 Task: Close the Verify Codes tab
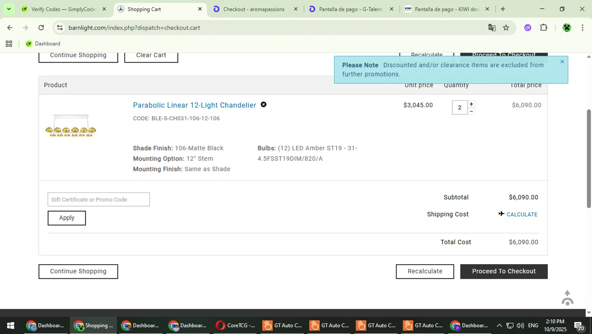click(x=104, y=9)
